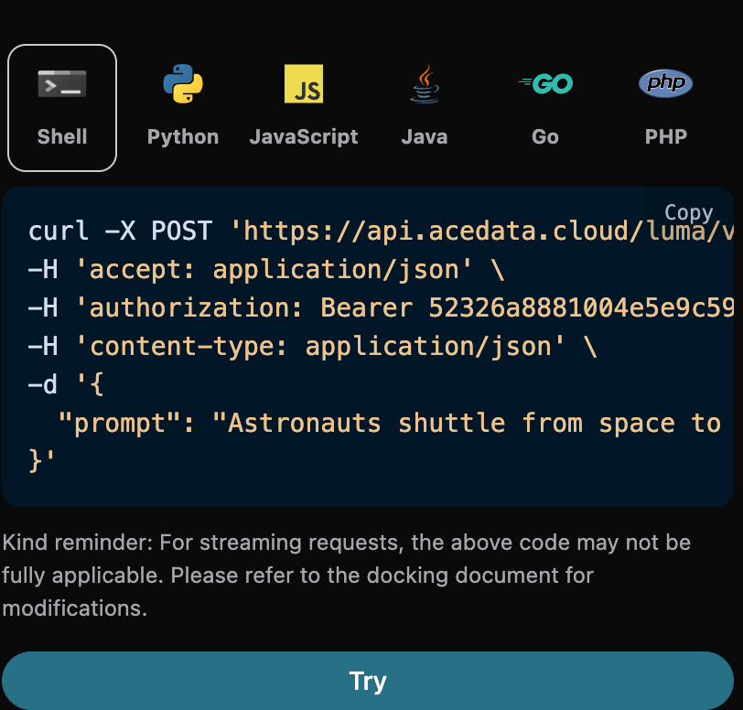Click the Python logo icon
Screen dimensions: 743x710
[182, 82]
